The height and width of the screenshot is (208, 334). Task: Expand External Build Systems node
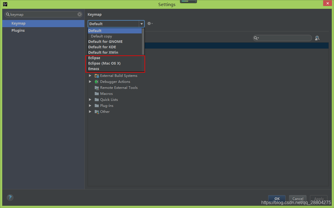pyautogui.click(x=90, y=76)
